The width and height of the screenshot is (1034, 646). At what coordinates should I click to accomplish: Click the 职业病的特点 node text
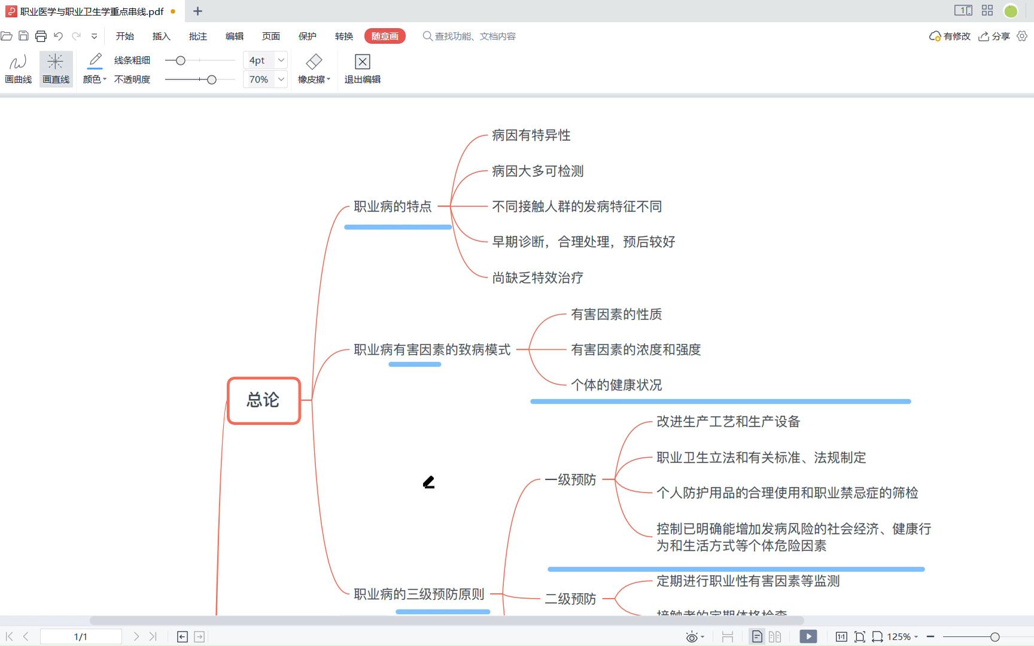click(x=393, y=206)
